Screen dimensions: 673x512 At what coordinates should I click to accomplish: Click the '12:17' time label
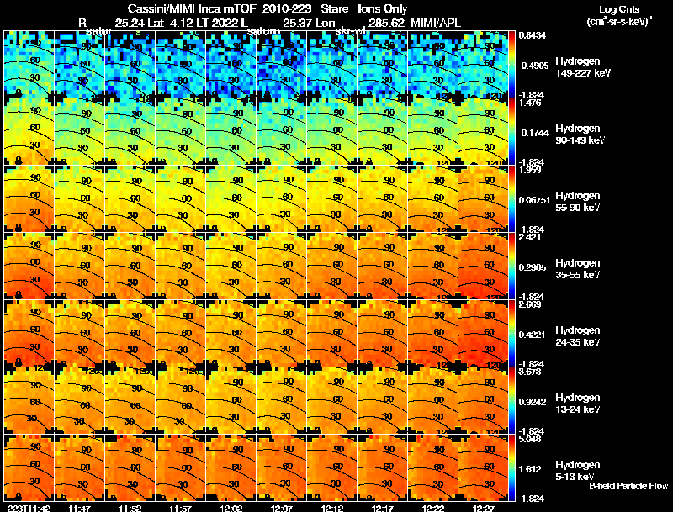383,508
